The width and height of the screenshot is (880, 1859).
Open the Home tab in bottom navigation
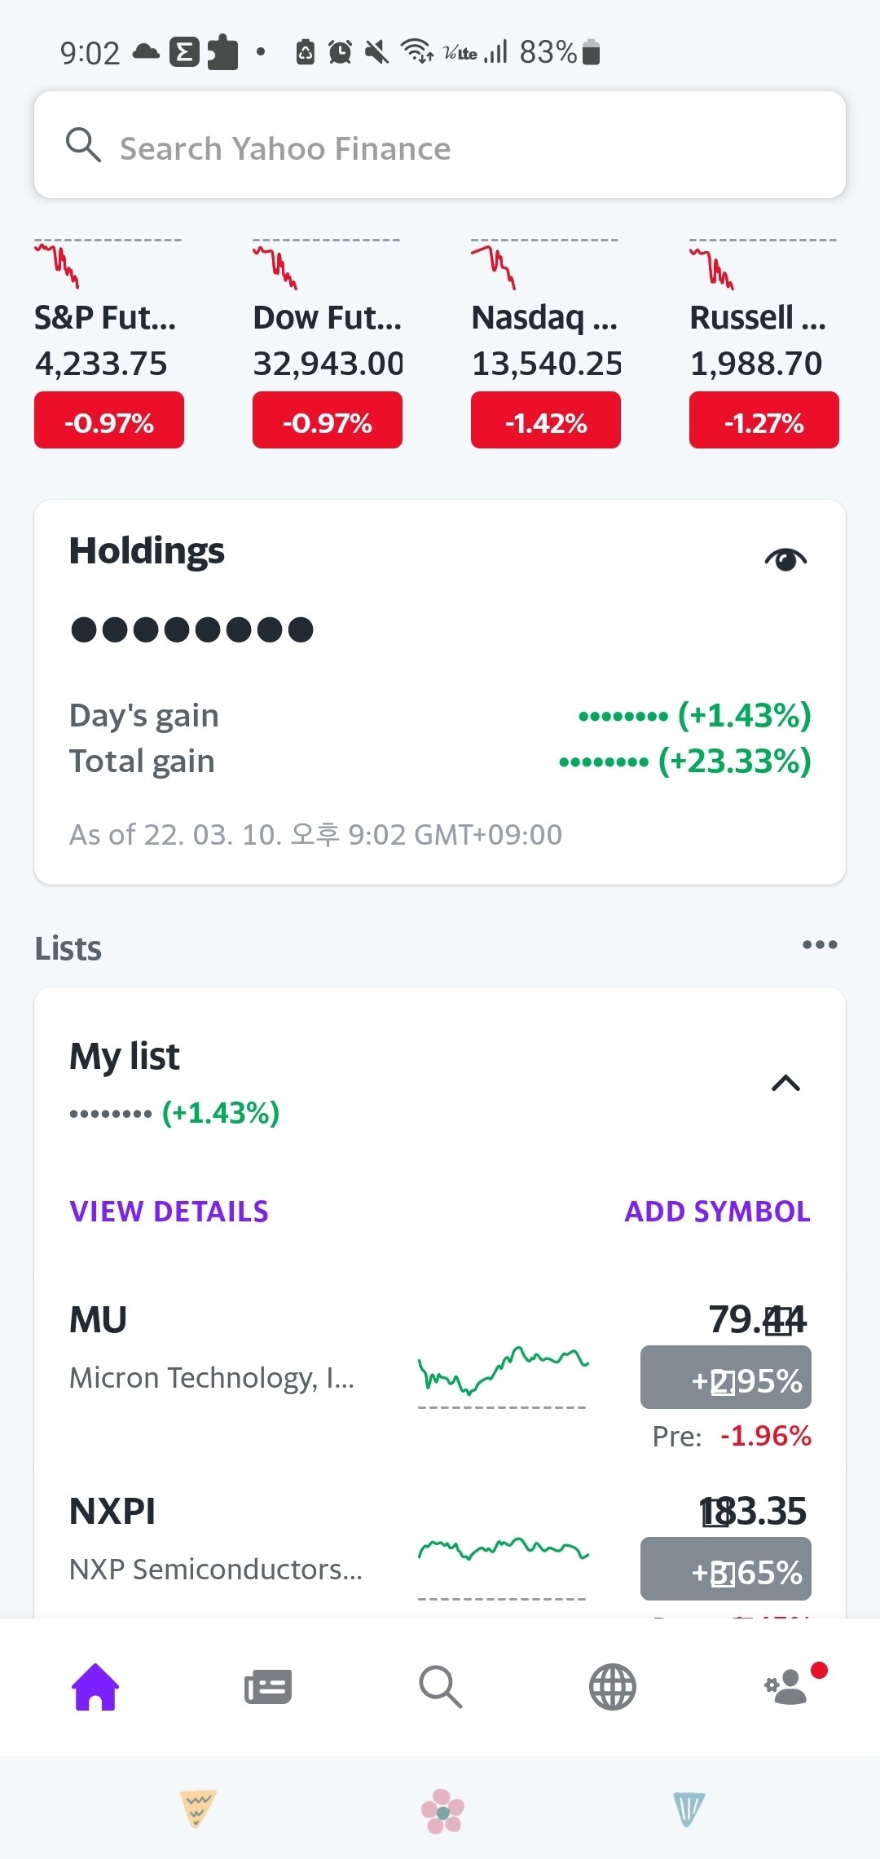coord(96,1686)
